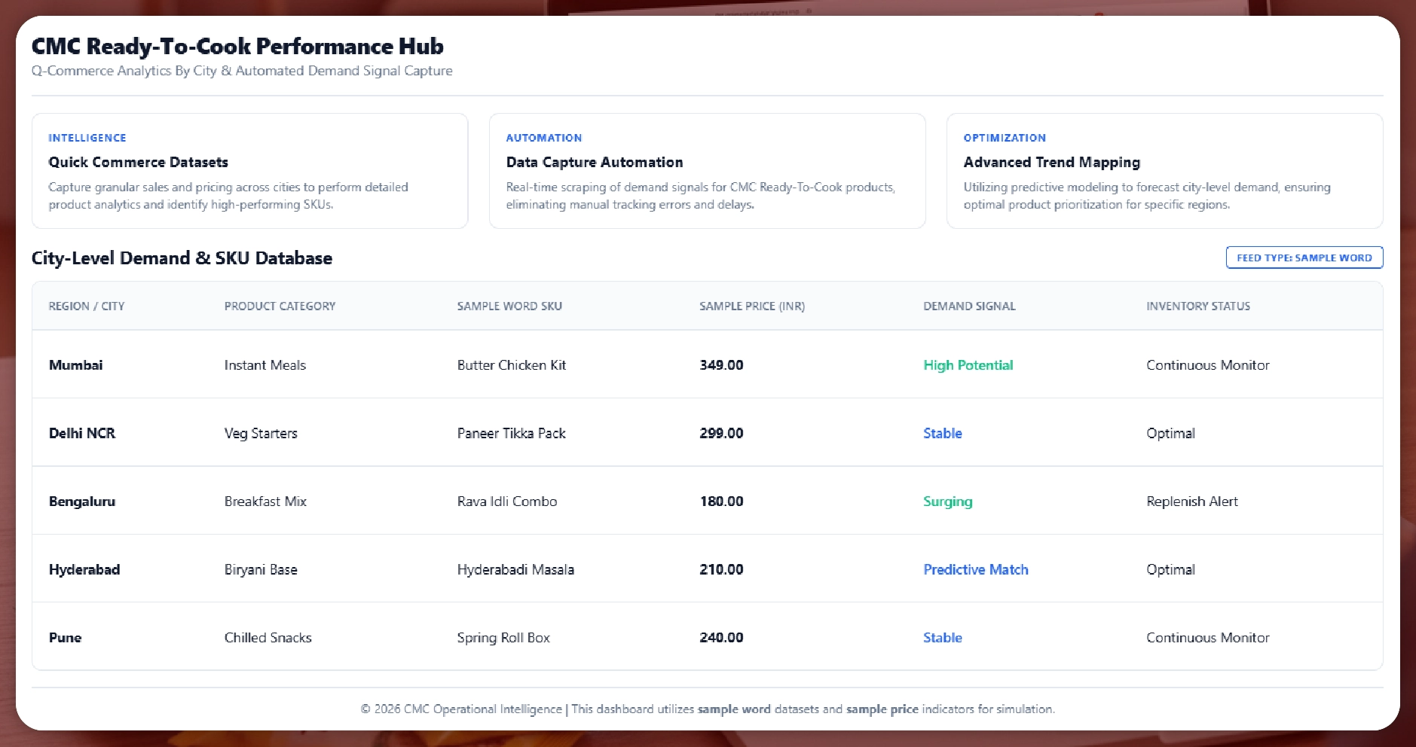Sort by the Sample Price (INR) header
The width and height of the screenshot is (1416, 747).
pyautogui.click(x=751, y=306)
